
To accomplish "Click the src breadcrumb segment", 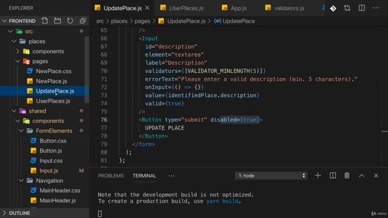I will point(100,21).
